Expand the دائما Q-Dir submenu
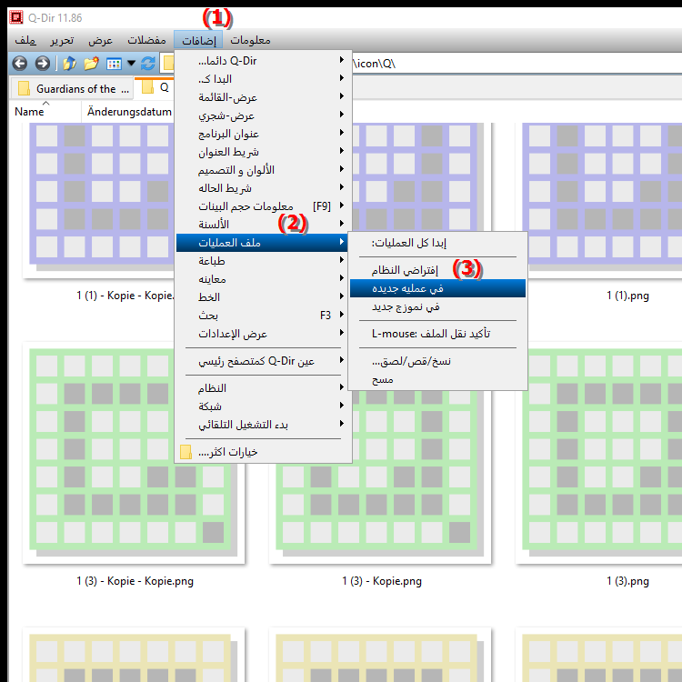 pyautogui.click(x=263, y=60)
